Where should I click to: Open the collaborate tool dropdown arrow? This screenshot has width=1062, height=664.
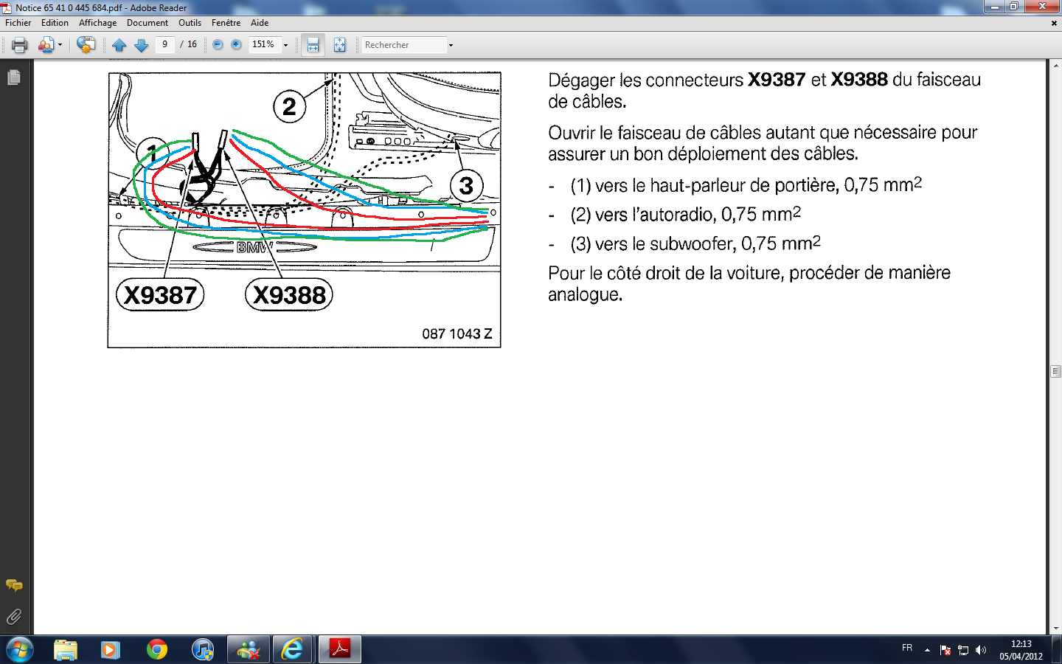[x=60, y=45]
